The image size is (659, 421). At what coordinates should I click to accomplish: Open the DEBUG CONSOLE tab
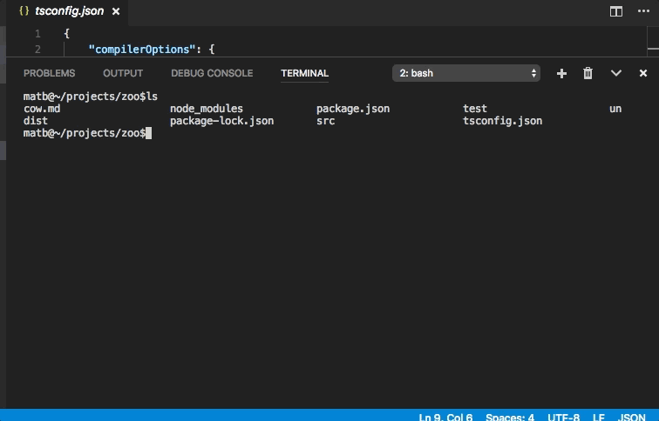(x=212, y=73)
